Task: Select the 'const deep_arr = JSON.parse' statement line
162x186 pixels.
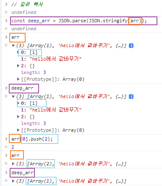Action: (79, 21)
